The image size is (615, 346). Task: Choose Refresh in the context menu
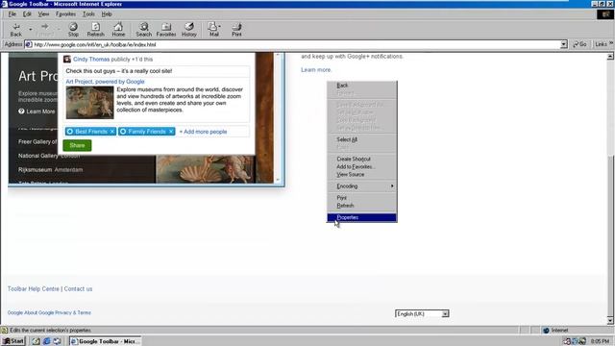(x=361, y=206)
